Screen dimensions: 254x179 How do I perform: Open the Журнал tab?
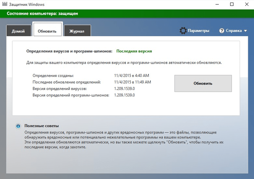coord(77,31)
